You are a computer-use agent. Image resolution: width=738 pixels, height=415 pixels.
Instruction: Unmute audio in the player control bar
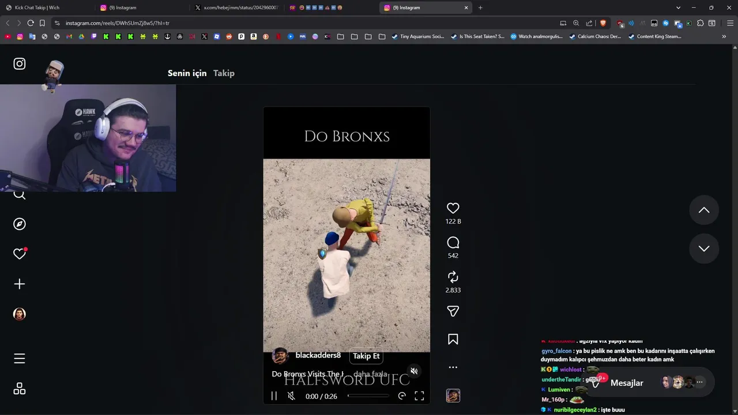click(291, 396)
